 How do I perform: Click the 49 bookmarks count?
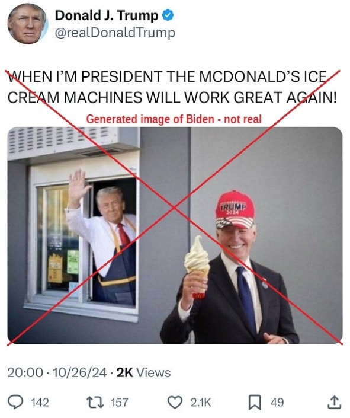click(277, 403)
